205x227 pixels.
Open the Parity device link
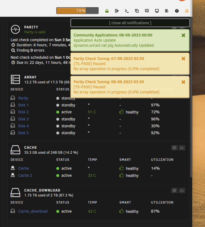coord(23,98)
